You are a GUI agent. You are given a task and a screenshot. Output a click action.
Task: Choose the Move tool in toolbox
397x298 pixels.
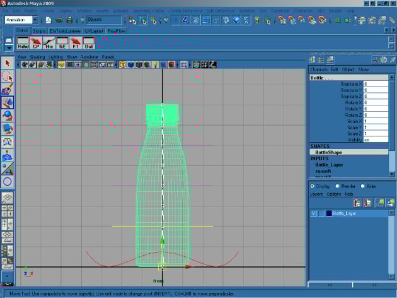(8, 102)
